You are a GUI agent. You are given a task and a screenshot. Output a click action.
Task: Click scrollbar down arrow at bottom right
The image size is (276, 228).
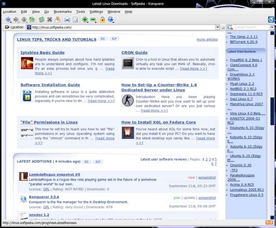273,218
